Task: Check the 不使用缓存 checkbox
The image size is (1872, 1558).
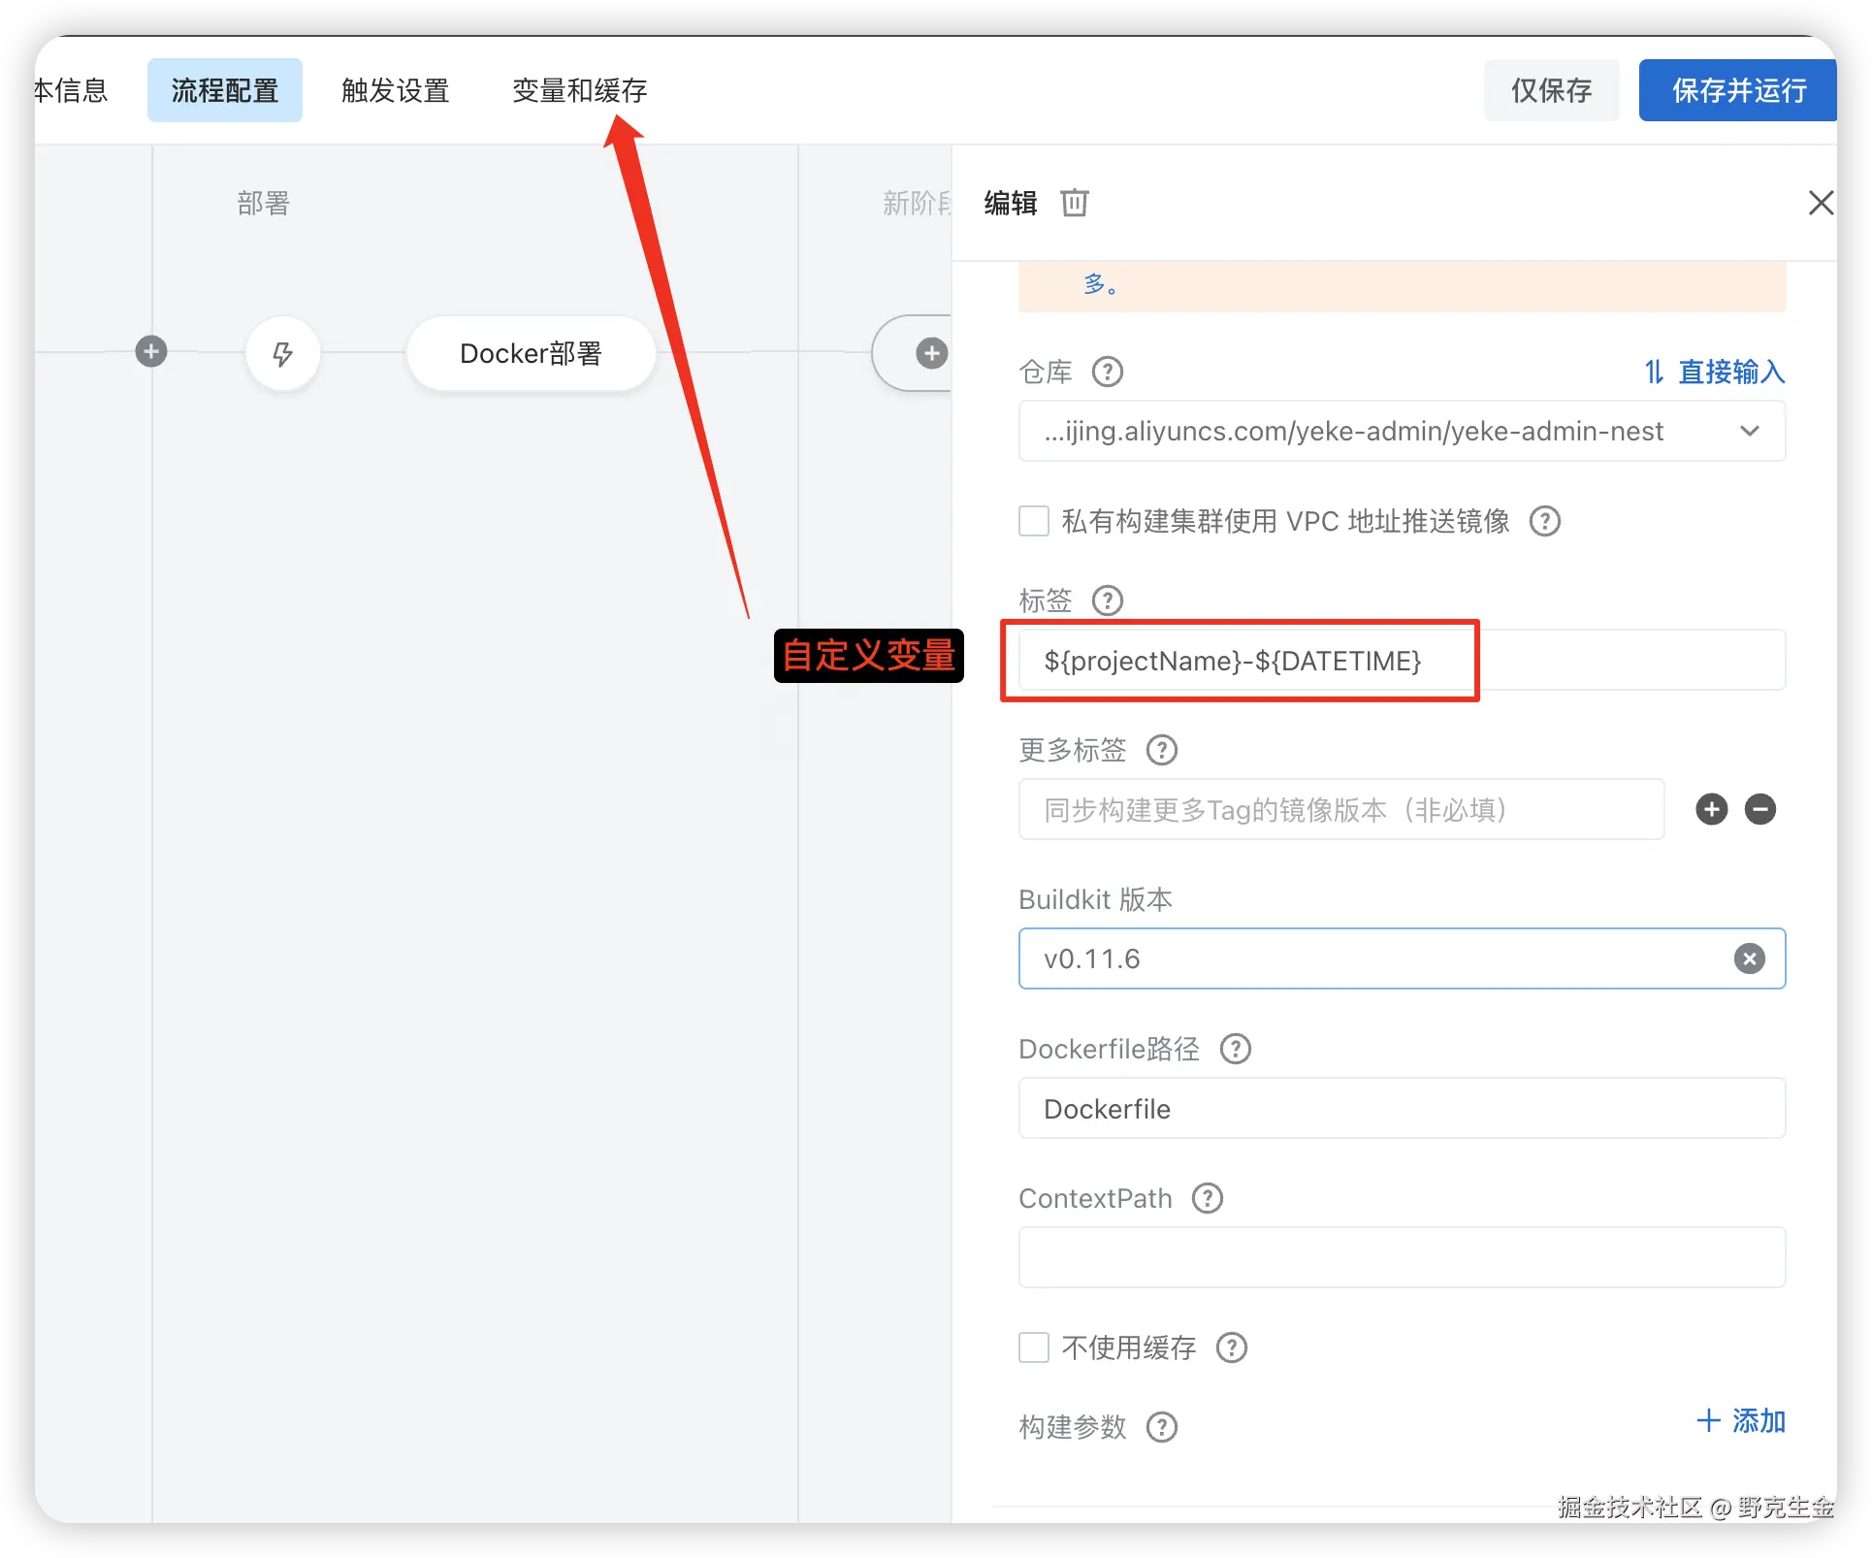Action: 1034,1347
